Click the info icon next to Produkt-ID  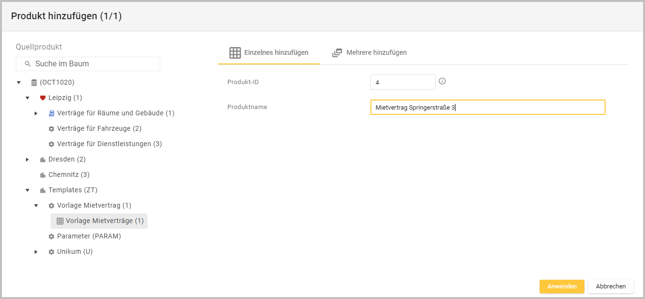pos(443,81)
